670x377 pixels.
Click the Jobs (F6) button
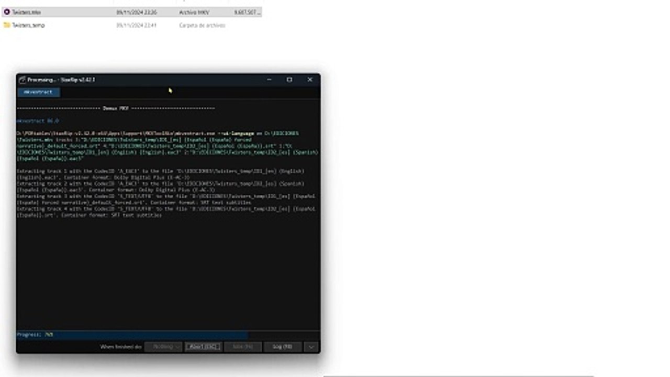242,347
